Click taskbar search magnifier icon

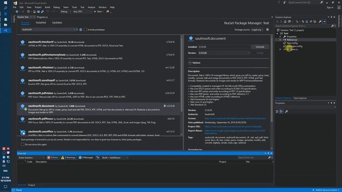pos(6,8)
